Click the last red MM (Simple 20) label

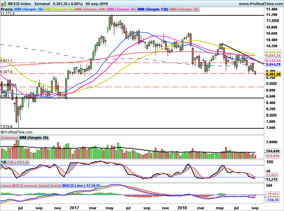[x=184, y=10]
